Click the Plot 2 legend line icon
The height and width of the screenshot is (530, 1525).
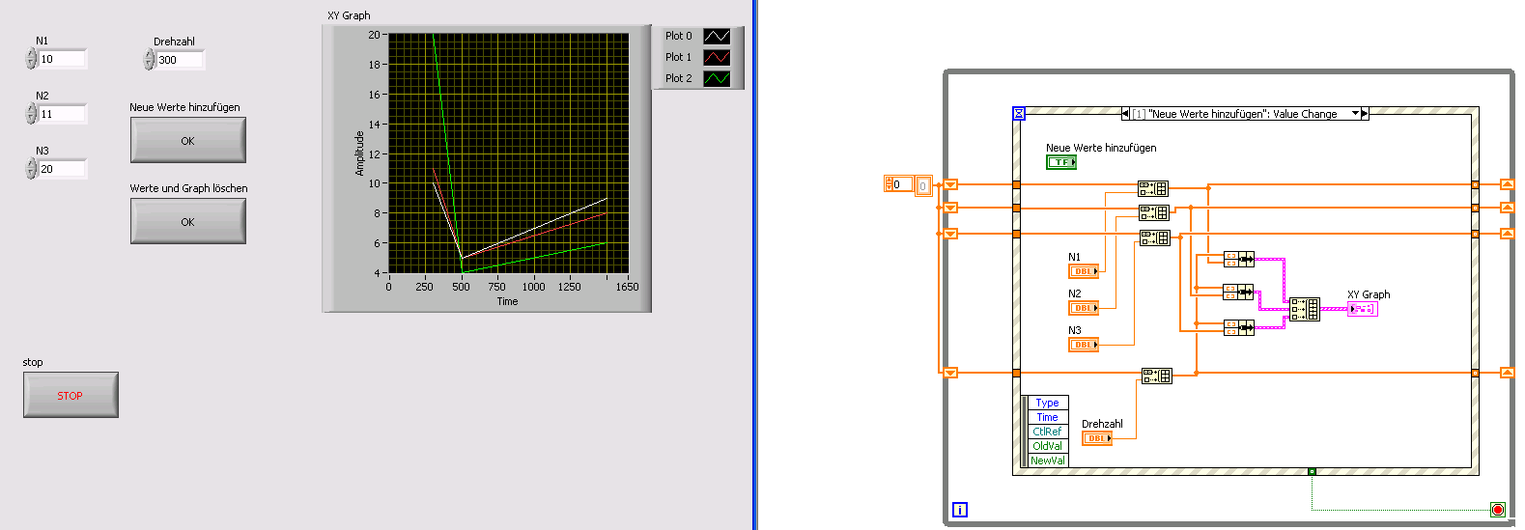tap(717, 79)
